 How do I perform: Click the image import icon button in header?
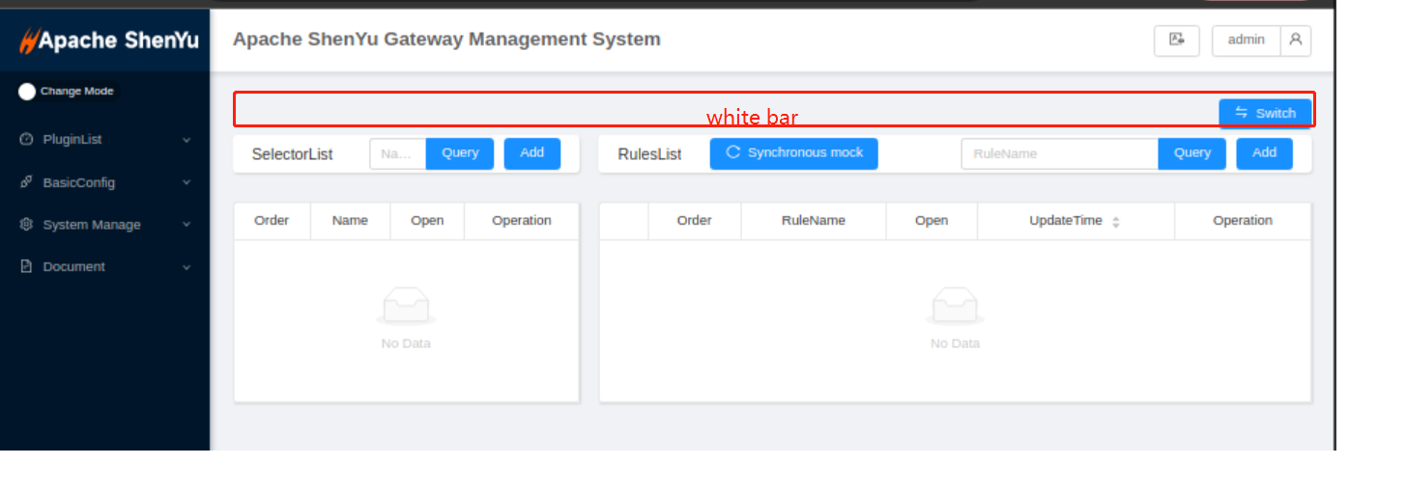1176,41
